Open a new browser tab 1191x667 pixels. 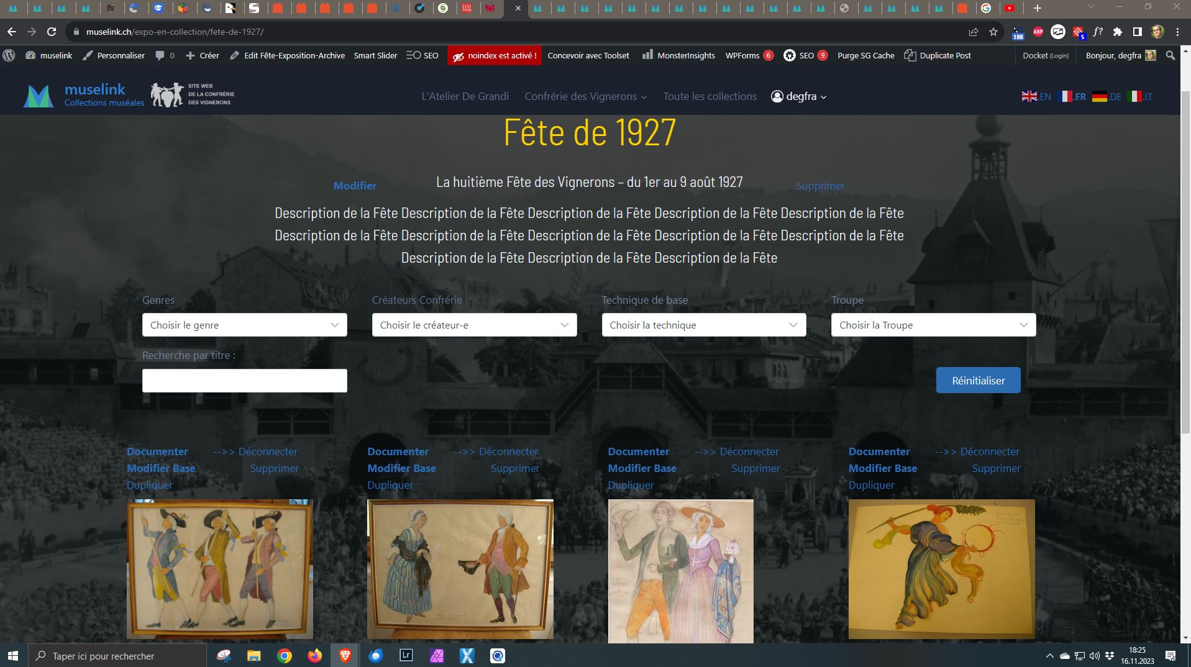[1037, 8]
